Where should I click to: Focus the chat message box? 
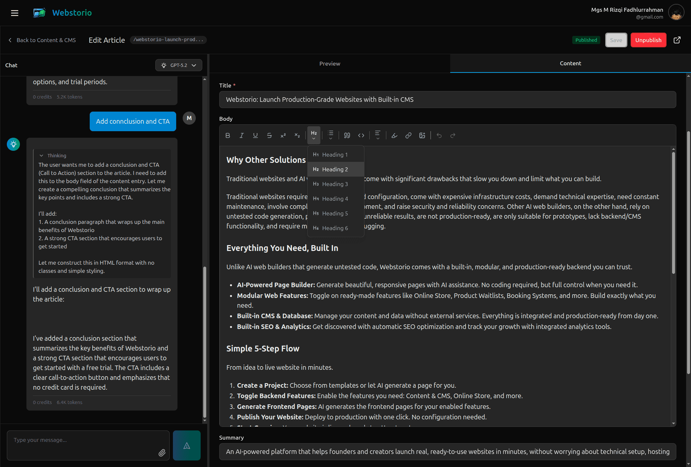(88, 445)
